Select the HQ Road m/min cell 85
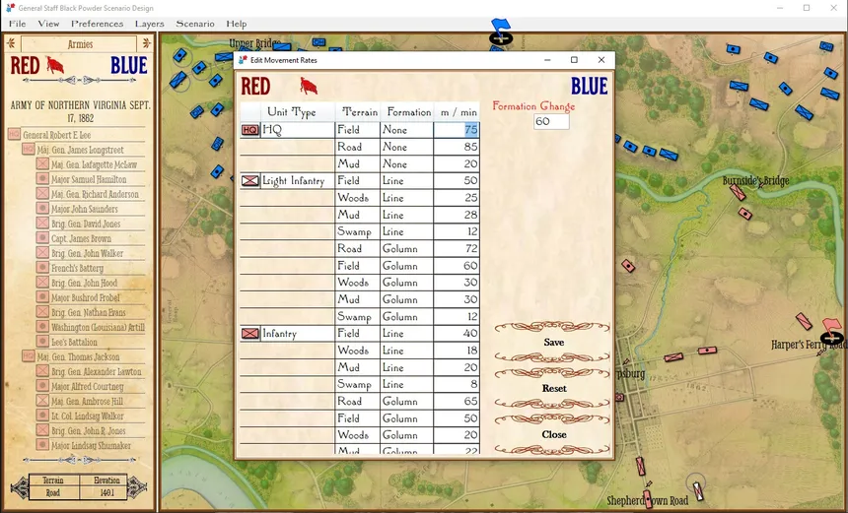The width and height of the screenshot is (848, 513). pyautogui.click(x=456, y=147)
